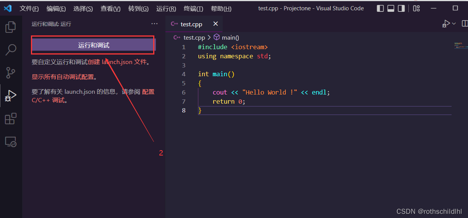Maximize the VS Code window
468x218 pixels.
coord(455,8)
